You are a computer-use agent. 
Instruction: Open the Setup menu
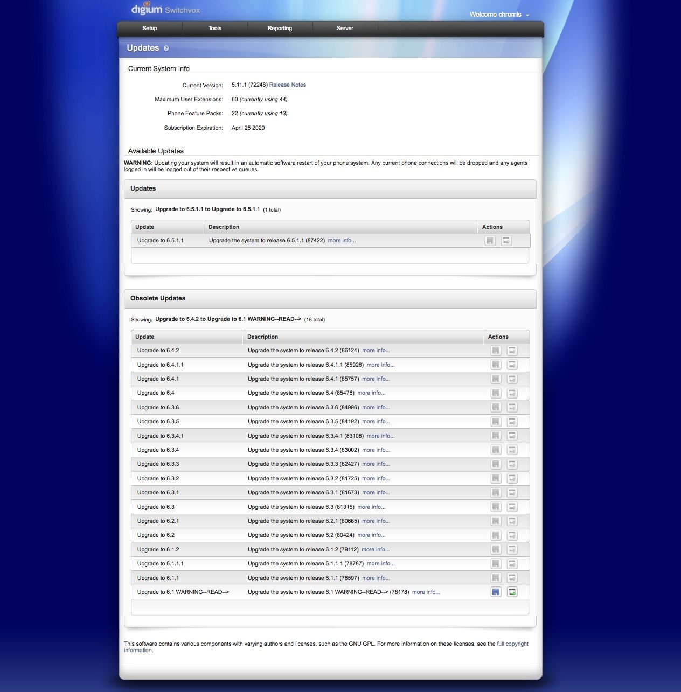pyautogui.click(x=150, y=28)
